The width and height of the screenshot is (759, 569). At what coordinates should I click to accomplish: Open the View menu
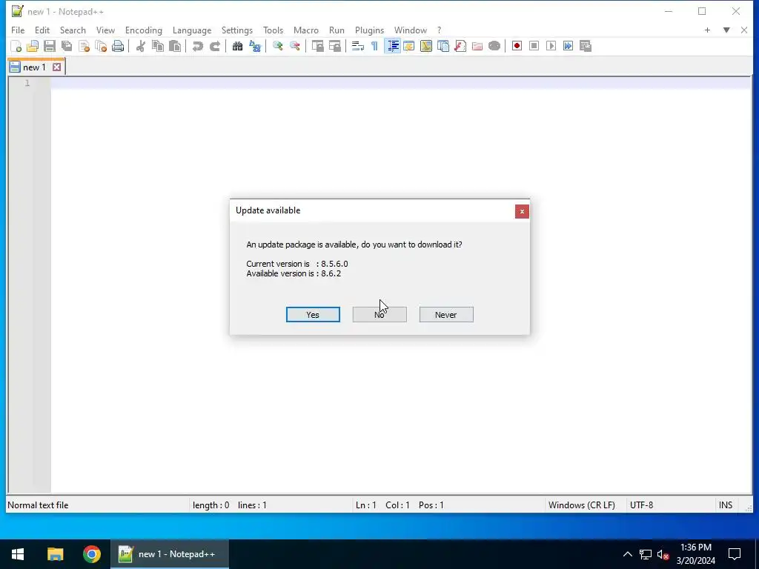click(x=105, y=30)
